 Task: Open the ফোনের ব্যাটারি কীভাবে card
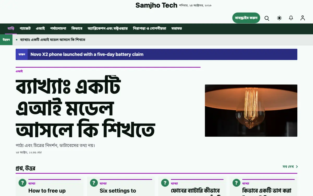click(192, 186)
